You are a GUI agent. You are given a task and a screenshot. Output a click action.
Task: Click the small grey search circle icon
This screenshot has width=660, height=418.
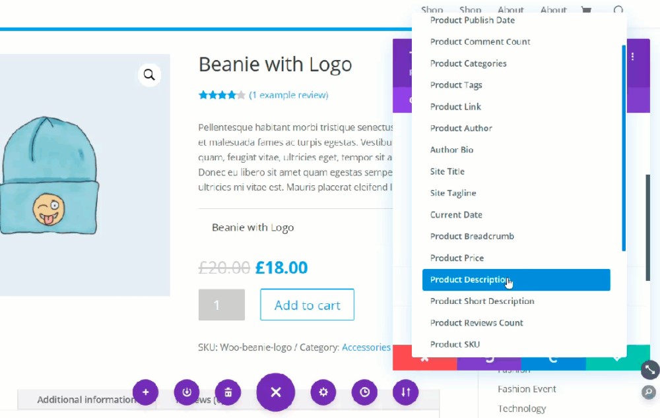pyautogui.click(x=649, y=392)
